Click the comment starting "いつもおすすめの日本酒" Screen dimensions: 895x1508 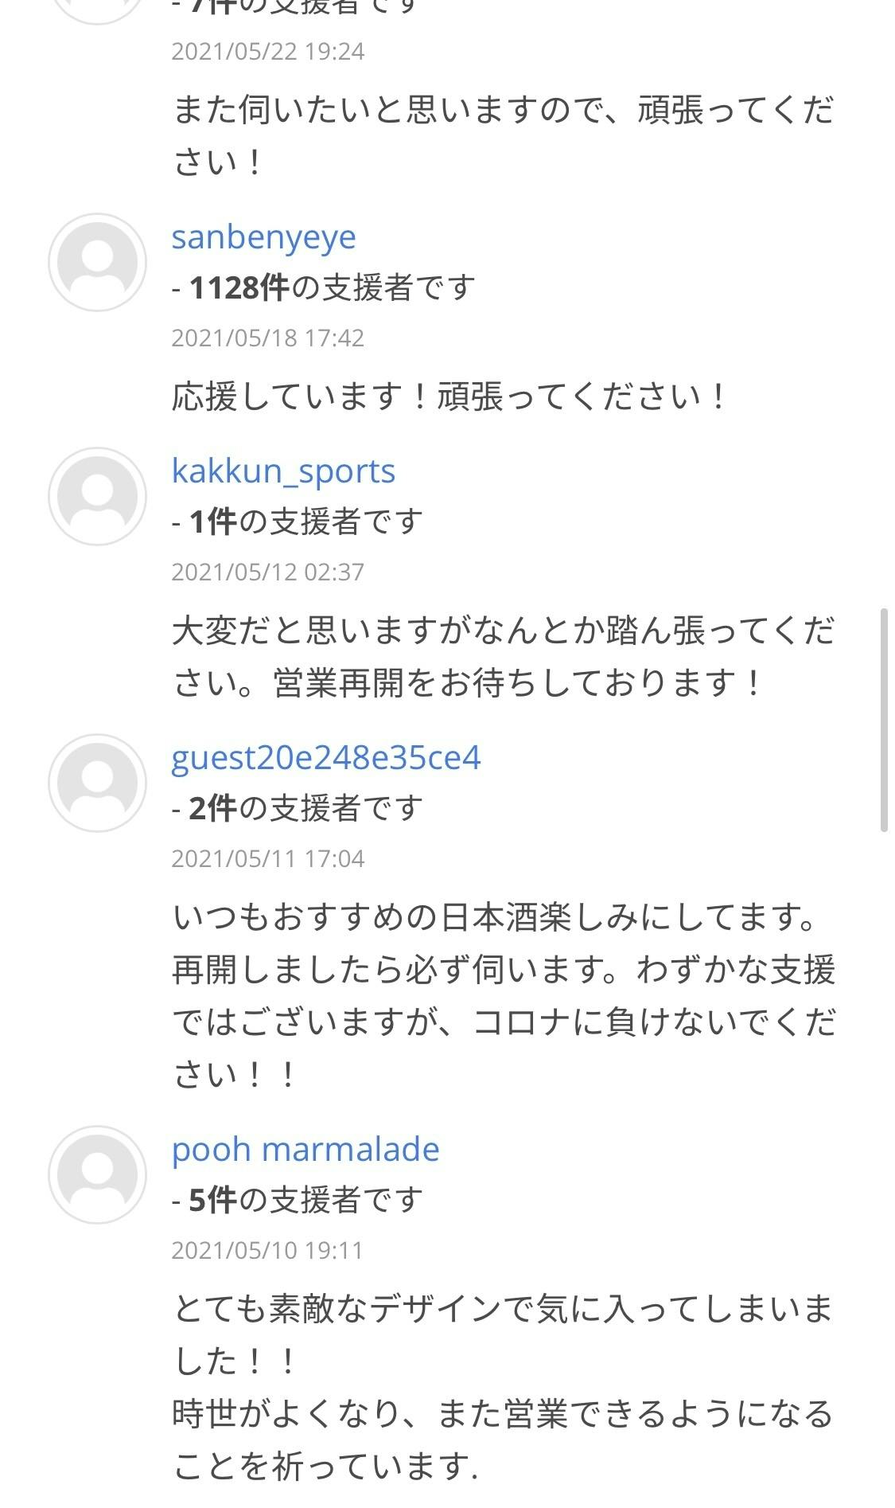pos(503,995)
